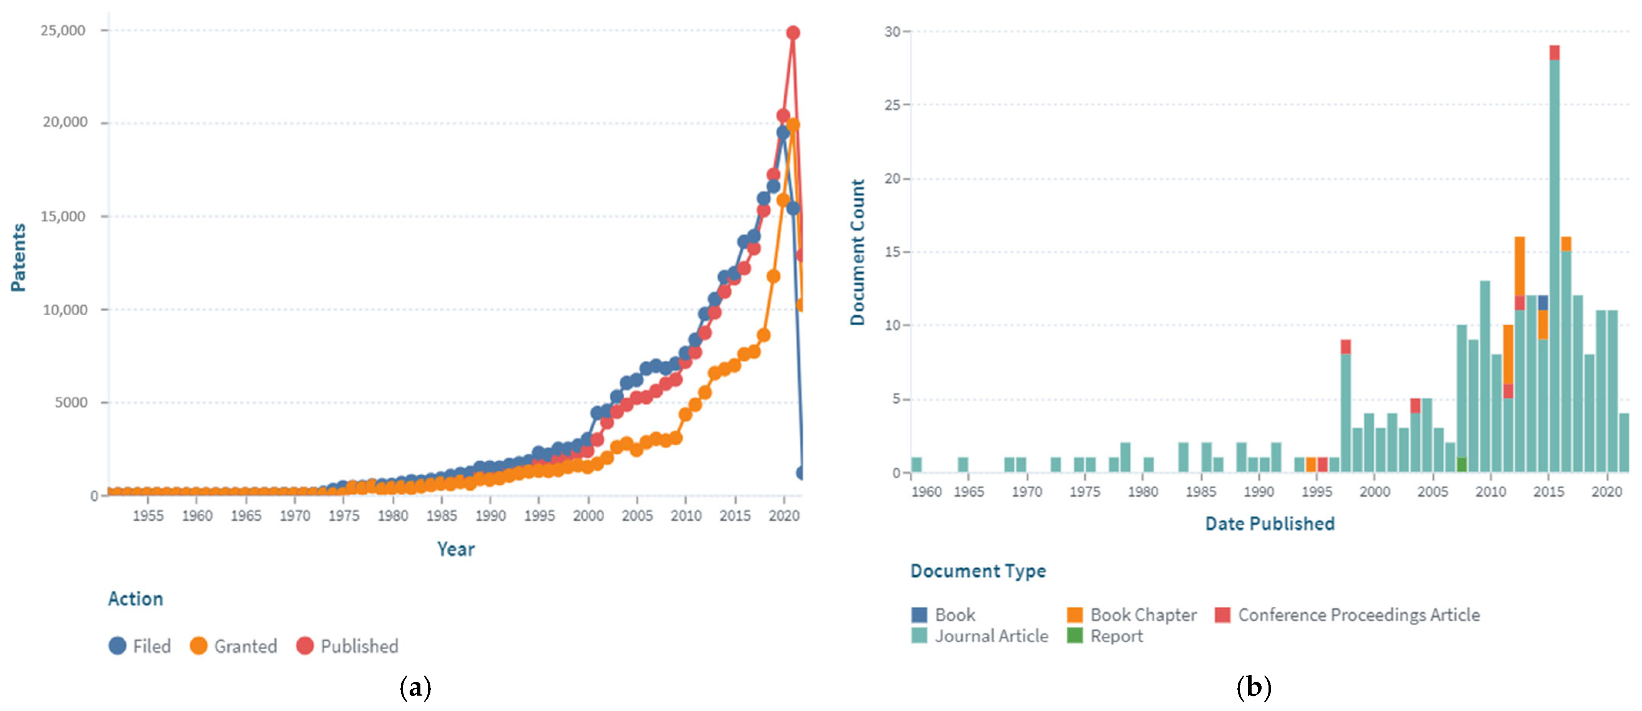The height and width of the screenshot is (711, 1642).
Task: Click the 2020 tick on patents chart
Action: click(x=783, y=515)
